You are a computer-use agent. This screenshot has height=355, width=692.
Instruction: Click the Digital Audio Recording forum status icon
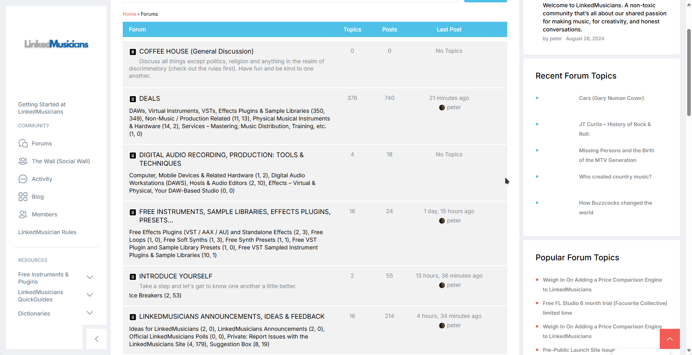[x=133, y=155]
